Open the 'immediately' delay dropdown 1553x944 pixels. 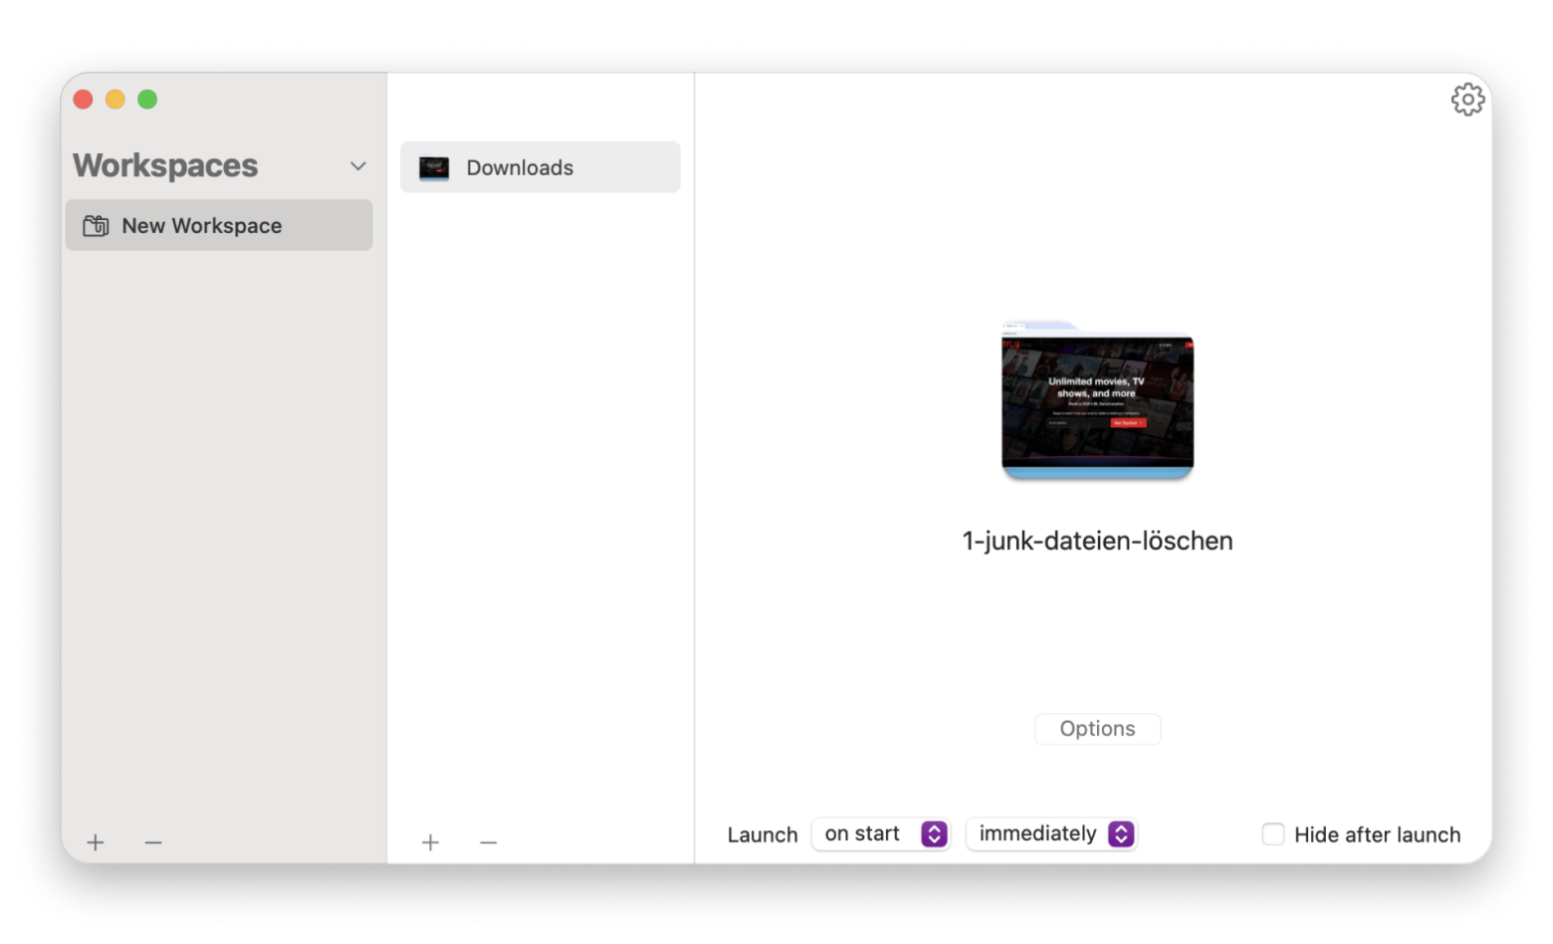1052,834
